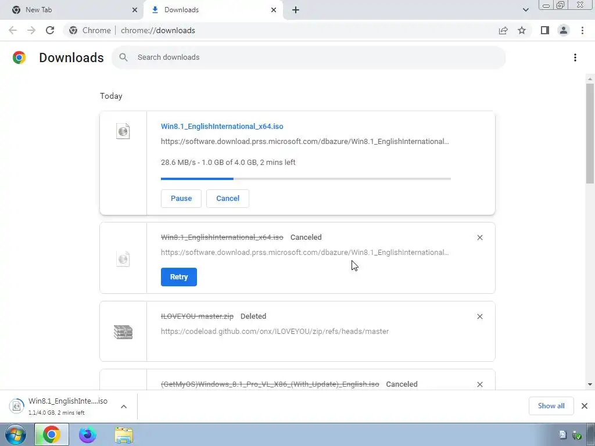This screenshot has height=446, width=595.
Task: Click the zip archive icon for ILOVEYOU-master
Action: (x=123, y=332)
